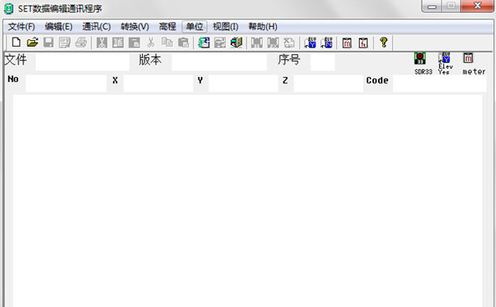Click the No input field

pyautogui.click(x=66, y=84)
